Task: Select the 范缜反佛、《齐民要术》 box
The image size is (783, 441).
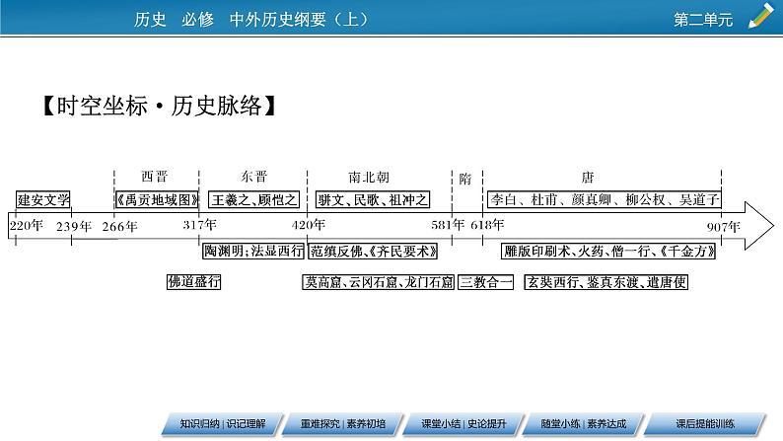Action: [374, 252]
